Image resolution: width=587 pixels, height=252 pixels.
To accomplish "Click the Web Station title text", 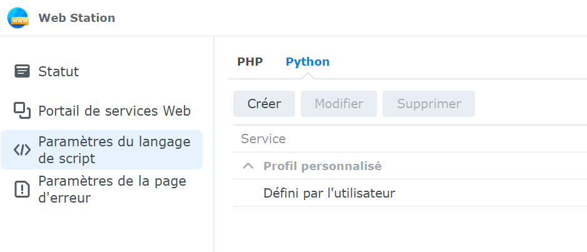I will (x=77, y=18).
